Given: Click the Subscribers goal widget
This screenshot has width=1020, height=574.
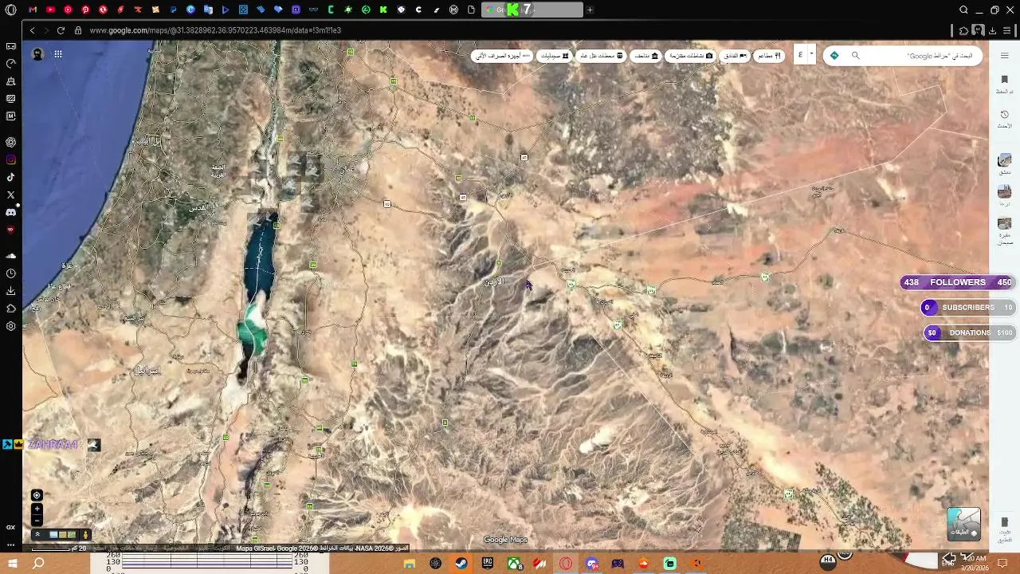Looking at the screenshot, I should click(968, 307).
